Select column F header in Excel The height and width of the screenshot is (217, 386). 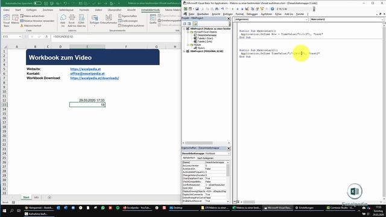(126, 46)
